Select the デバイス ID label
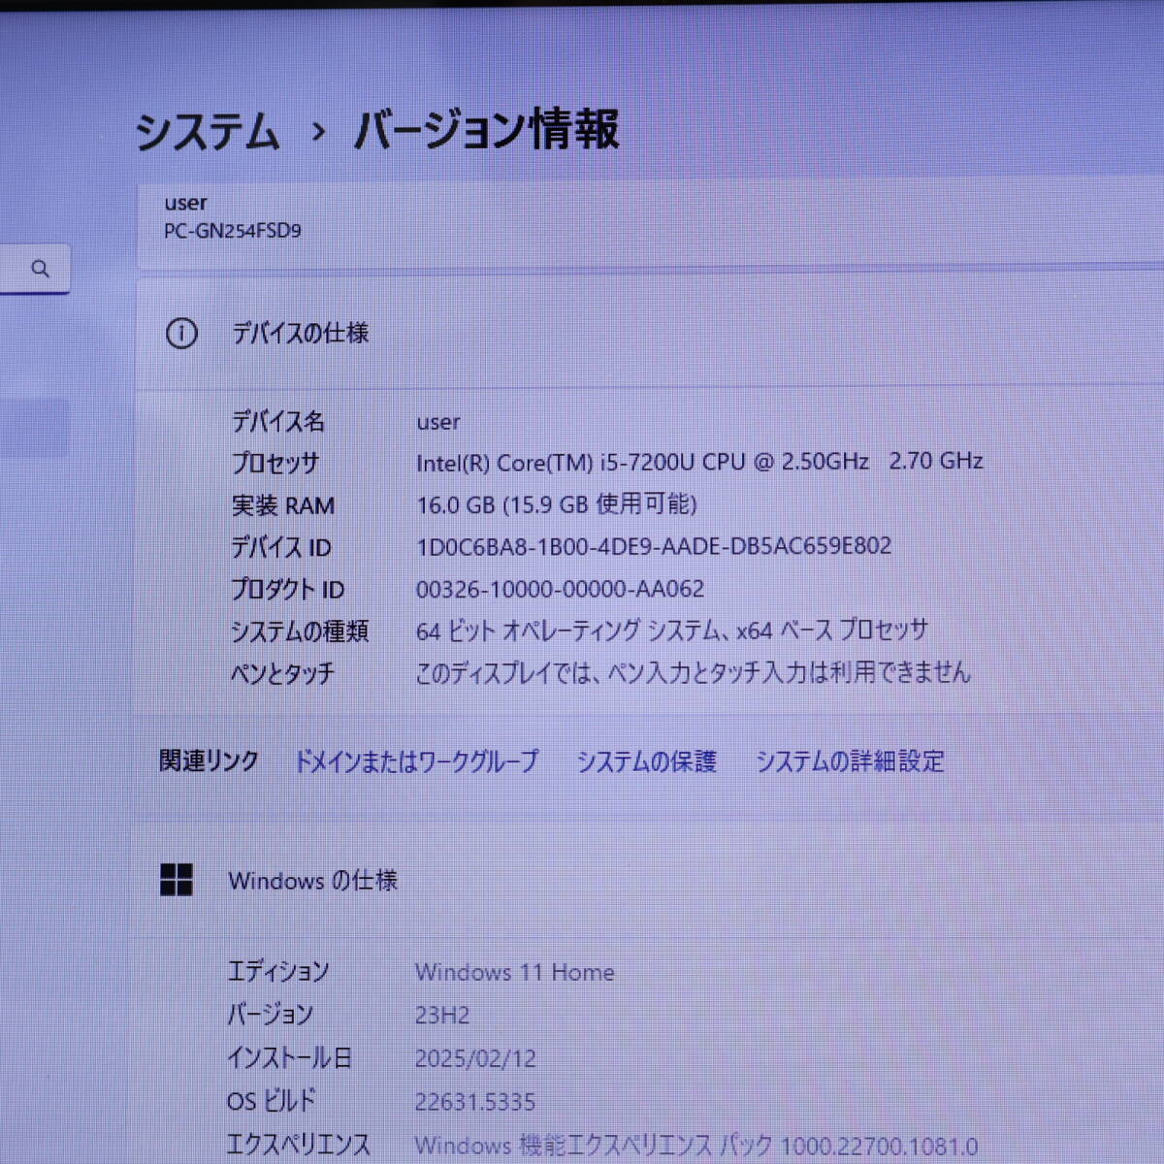This screenshot has height=1164, width=1164. click(x=280, y=547)
